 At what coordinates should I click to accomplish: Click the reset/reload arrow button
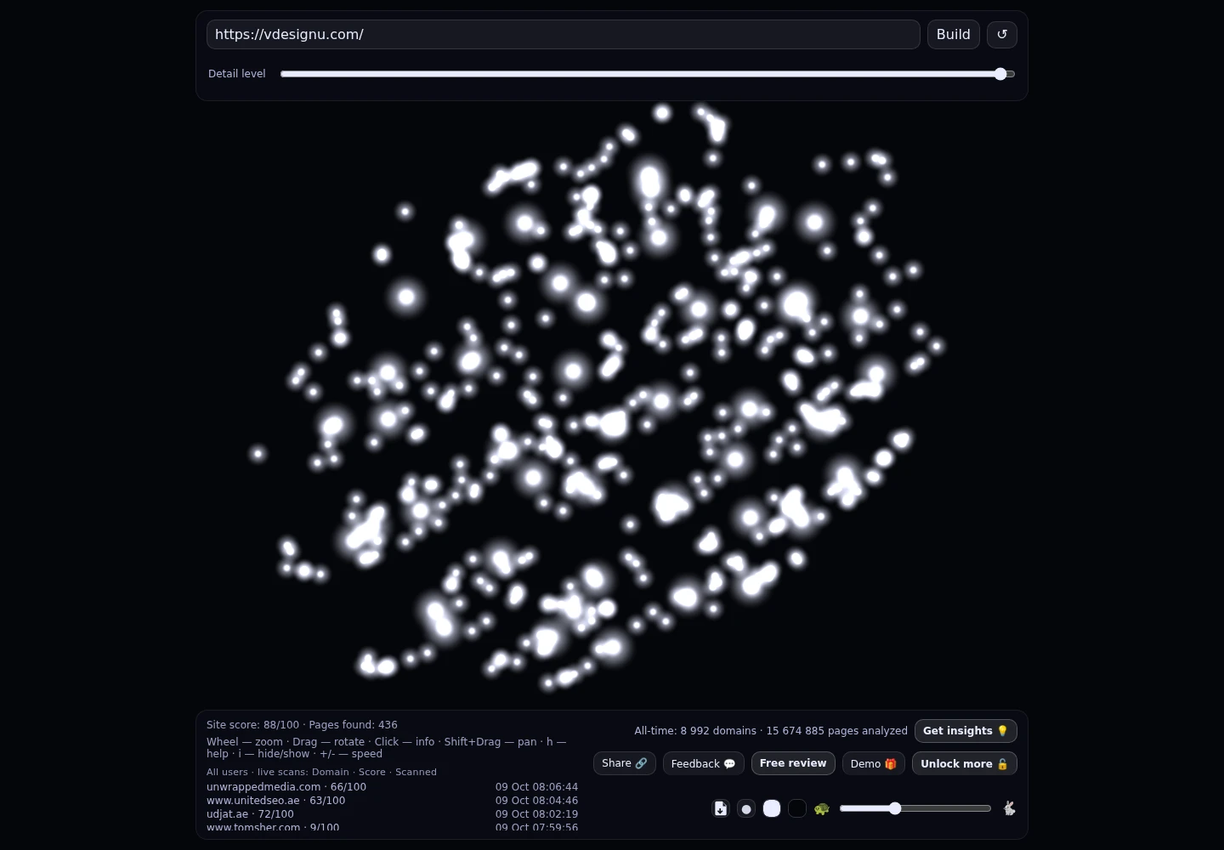(1002, 35)
